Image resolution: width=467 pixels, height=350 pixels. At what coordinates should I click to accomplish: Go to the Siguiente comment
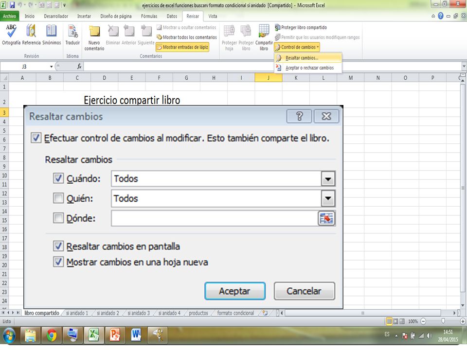coord(146,35)
